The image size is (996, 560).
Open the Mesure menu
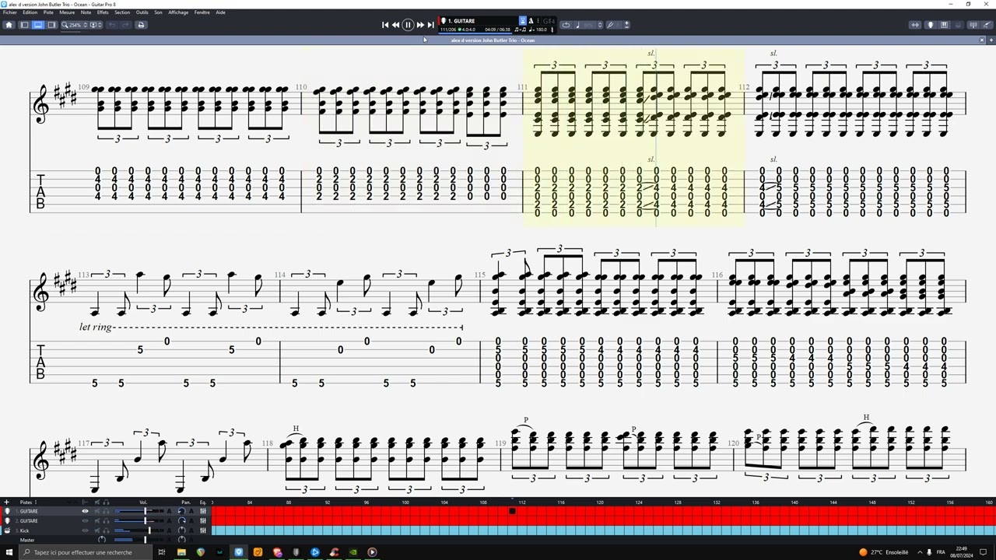pyautogui.click(x=67, y=12)
